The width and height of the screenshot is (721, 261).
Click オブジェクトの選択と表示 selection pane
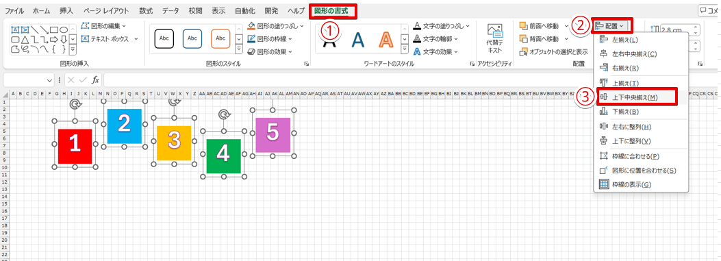coord(554,51)
